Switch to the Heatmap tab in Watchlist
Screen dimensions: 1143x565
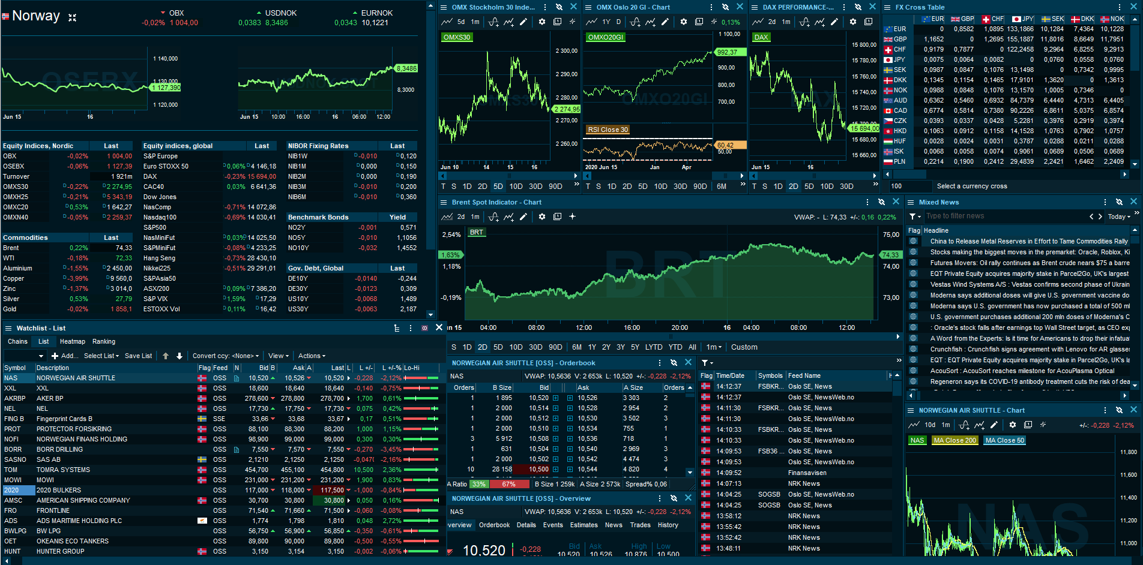click(73, 341)
